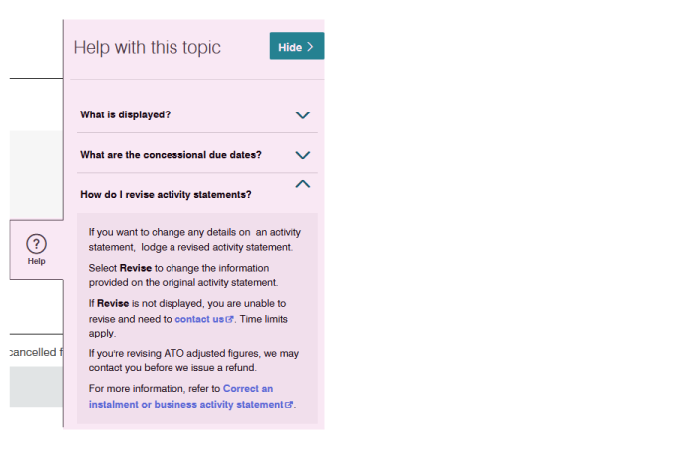
Task: Click bold 'Revise' in 'is not displayed' sentence
Action: point(113,303)
